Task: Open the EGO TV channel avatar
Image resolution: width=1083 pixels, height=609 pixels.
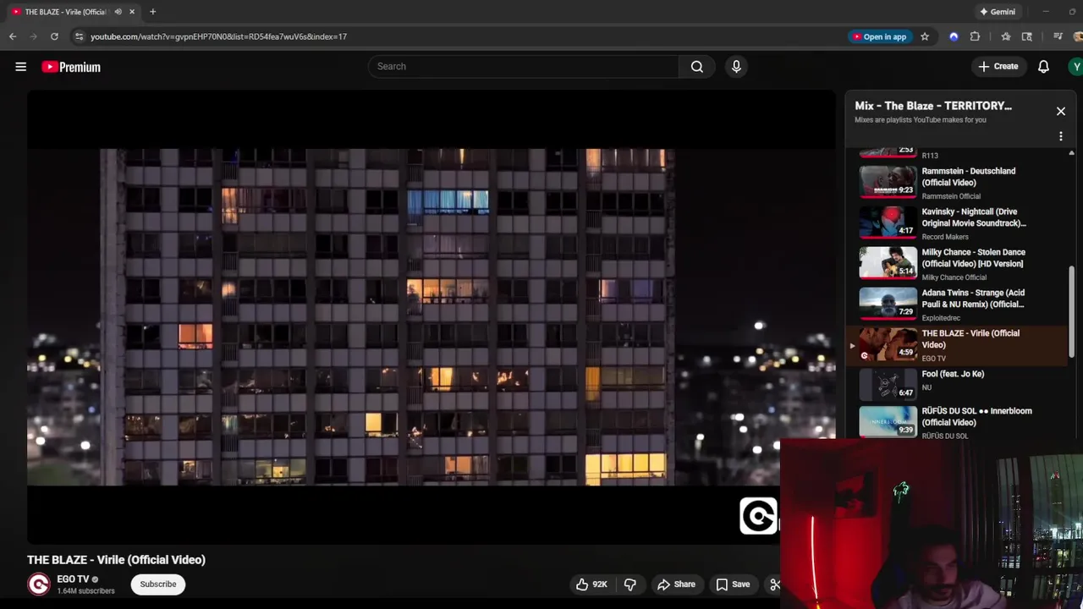Action: (x=39, y=584)
